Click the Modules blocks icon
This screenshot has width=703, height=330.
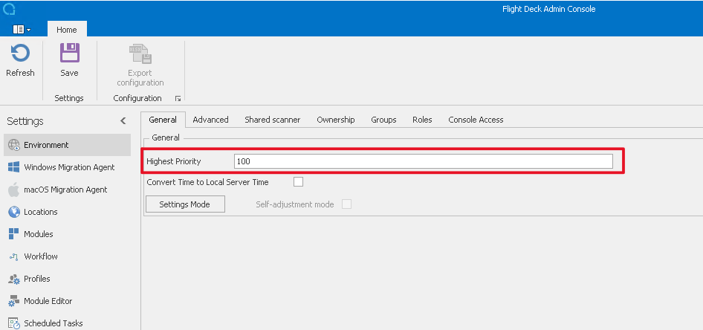14,233
